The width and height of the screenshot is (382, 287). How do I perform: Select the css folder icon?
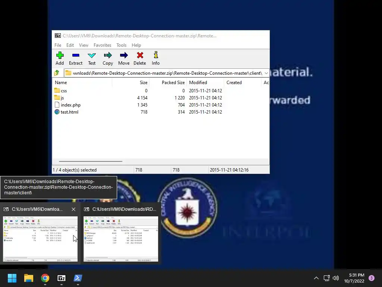pos(57,90)
